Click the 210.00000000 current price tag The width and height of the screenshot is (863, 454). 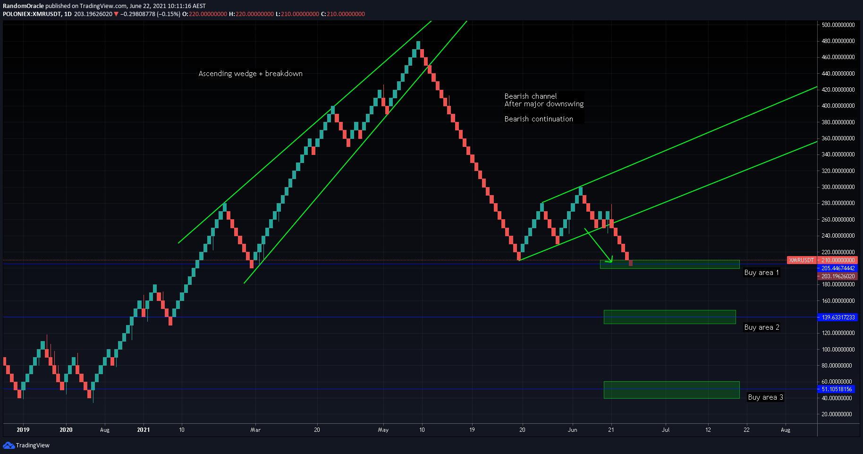838,260
